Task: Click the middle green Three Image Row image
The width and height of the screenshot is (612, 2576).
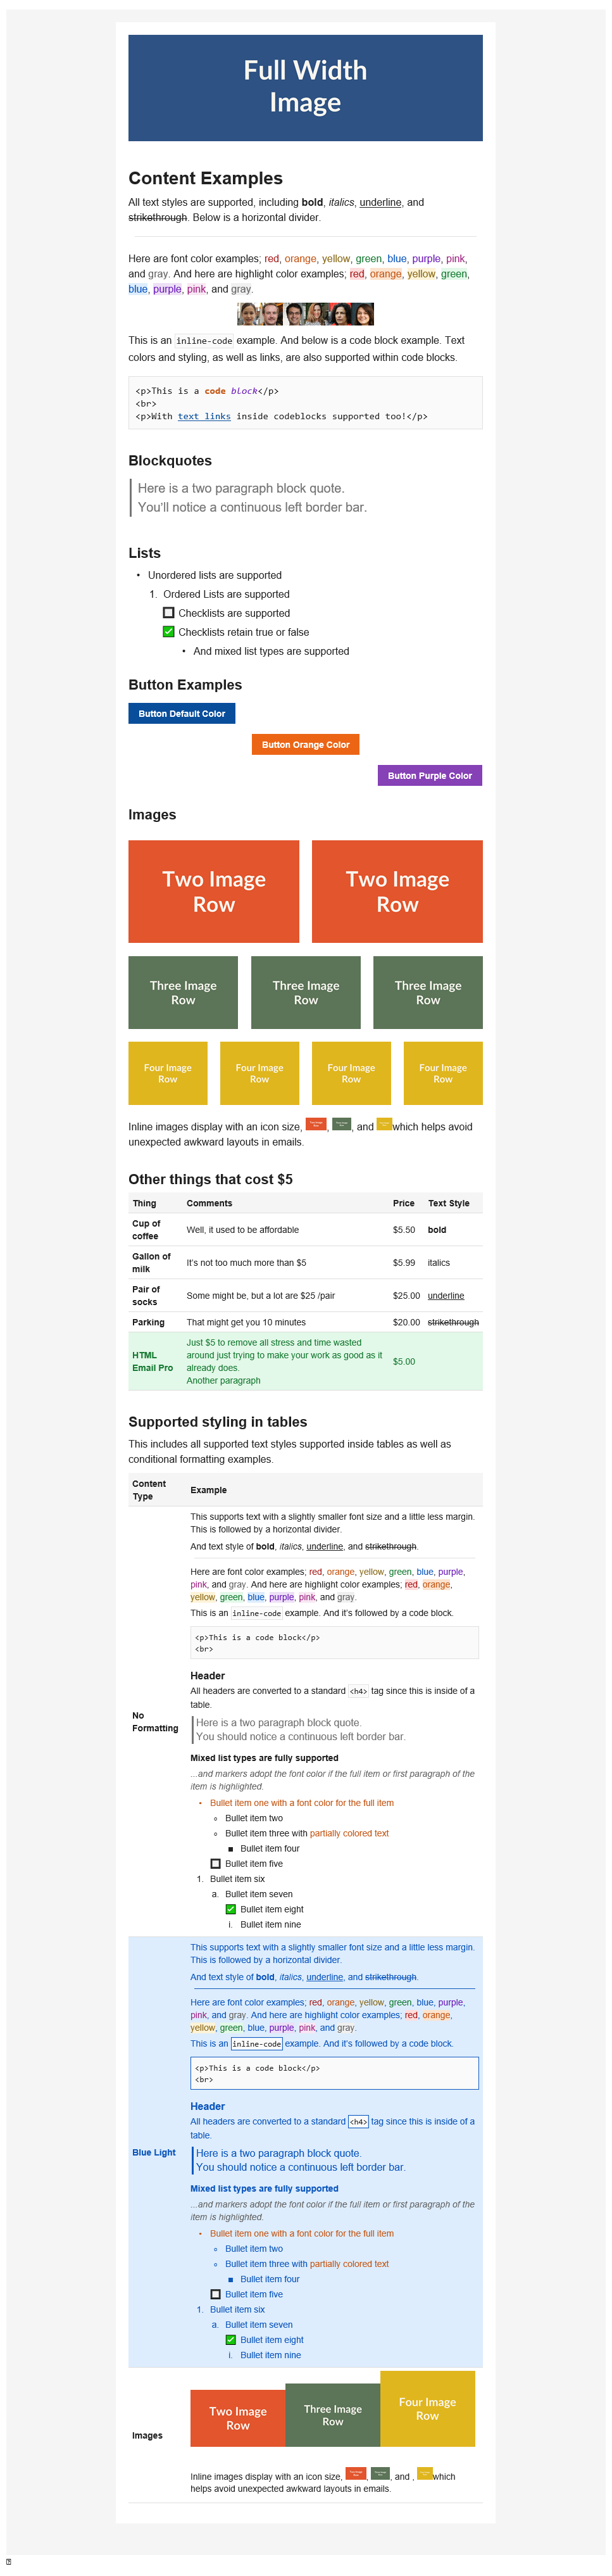Action: (x=306, y=992)
